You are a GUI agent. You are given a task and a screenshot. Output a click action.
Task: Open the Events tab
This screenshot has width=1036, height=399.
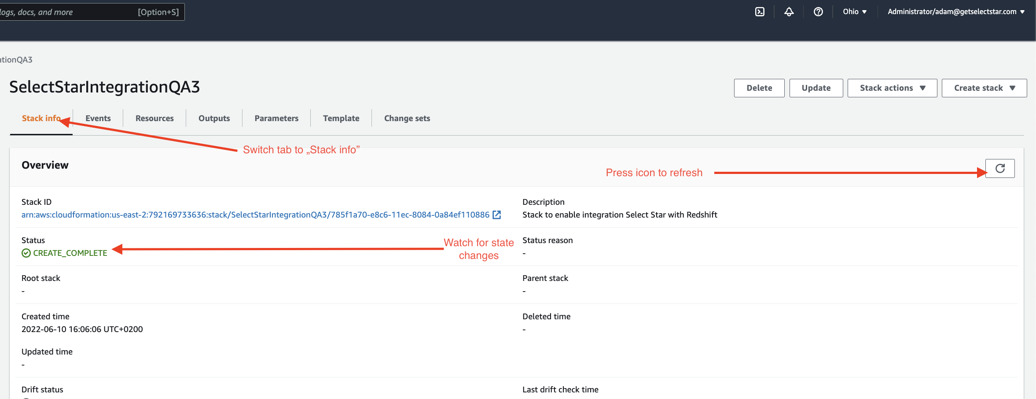[x=98, y=118]
